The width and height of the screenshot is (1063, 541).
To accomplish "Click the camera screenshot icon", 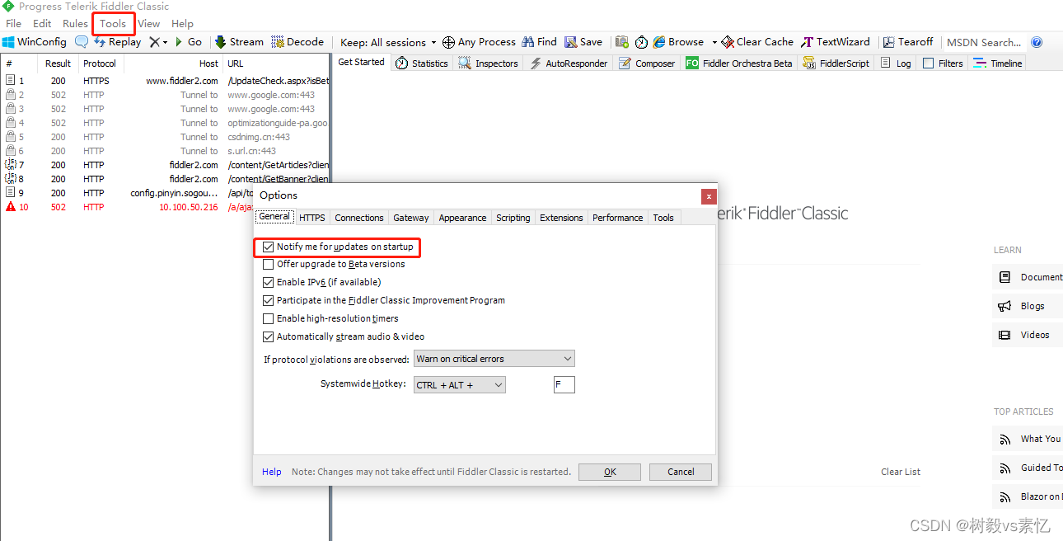I will (622, 42).
